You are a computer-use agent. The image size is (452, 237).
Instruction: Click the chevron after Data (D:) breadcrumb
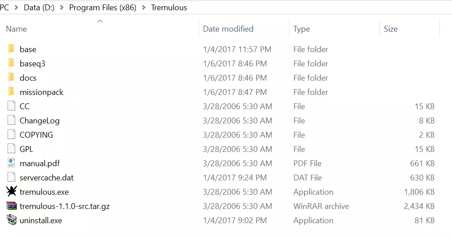click(62, 8)
